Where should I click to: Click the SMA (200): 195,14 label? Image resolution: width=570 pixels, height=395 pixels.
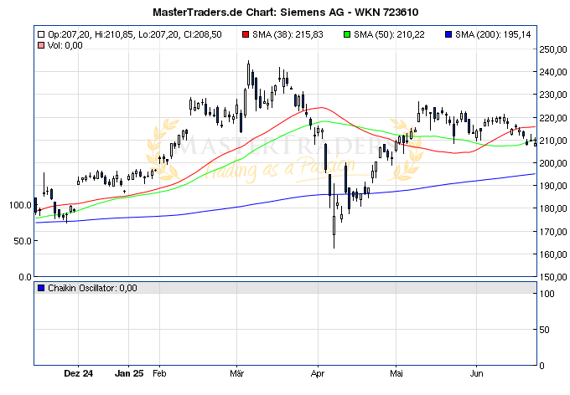pyautogui.click(x=493, y=34)
